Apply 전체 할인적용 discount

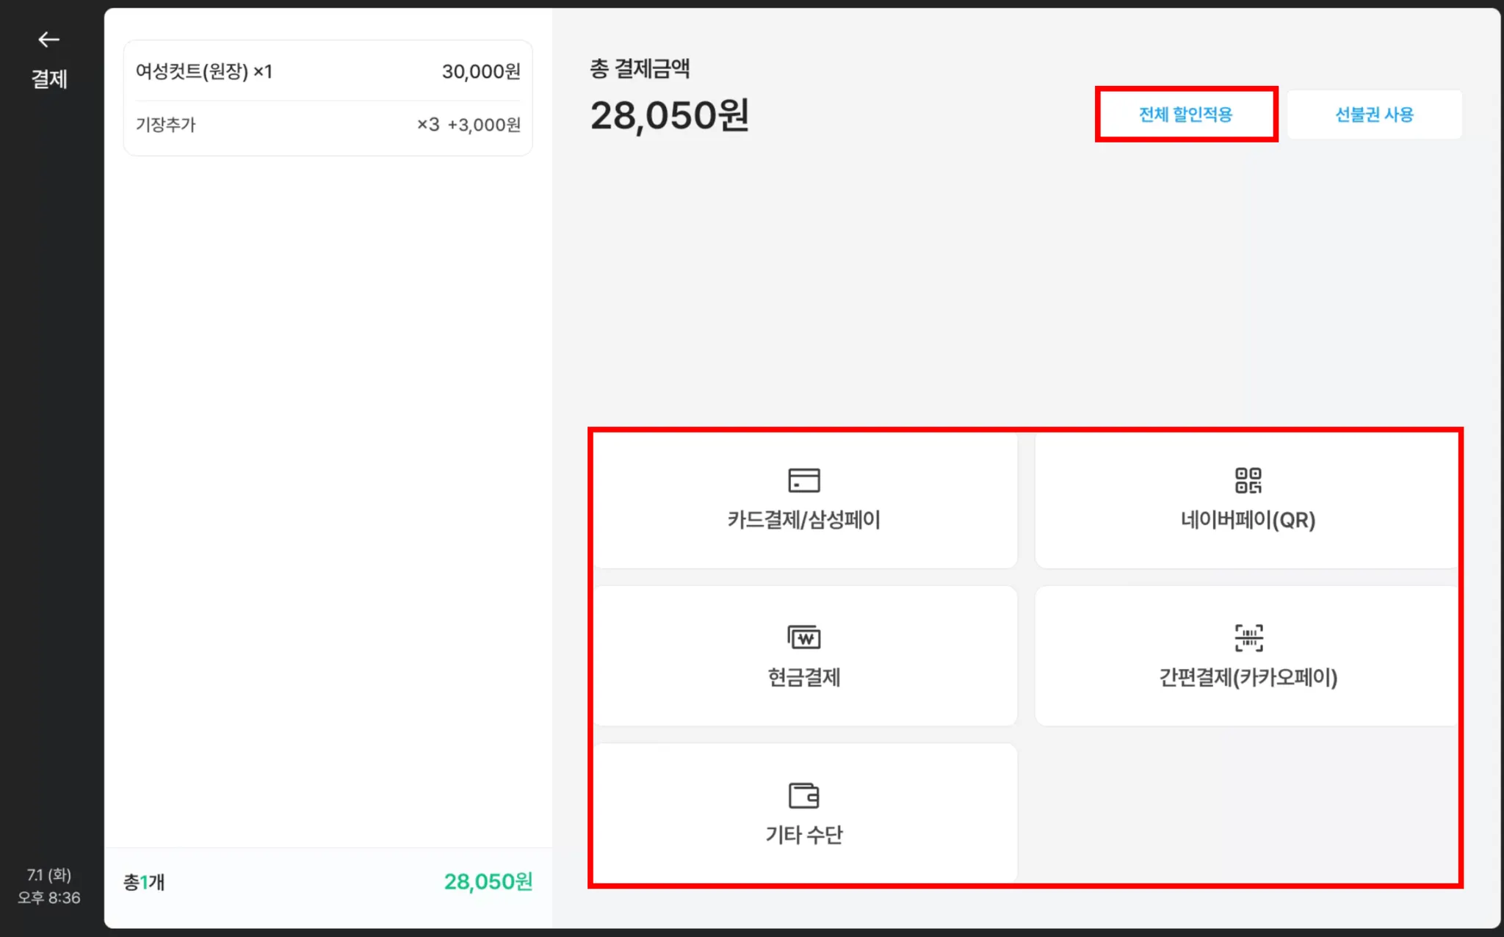click(1185, 115)
